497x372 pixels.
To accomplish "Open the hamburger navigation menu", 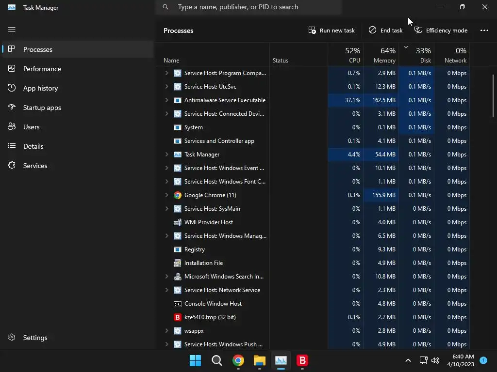I will [x=12, y=30].
